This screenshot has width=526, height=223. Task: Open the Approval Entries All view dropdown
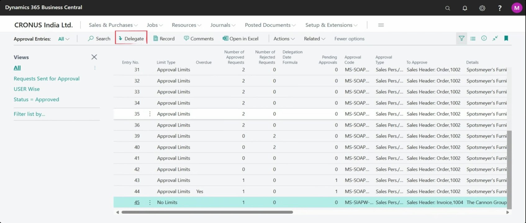pos(64,39)
